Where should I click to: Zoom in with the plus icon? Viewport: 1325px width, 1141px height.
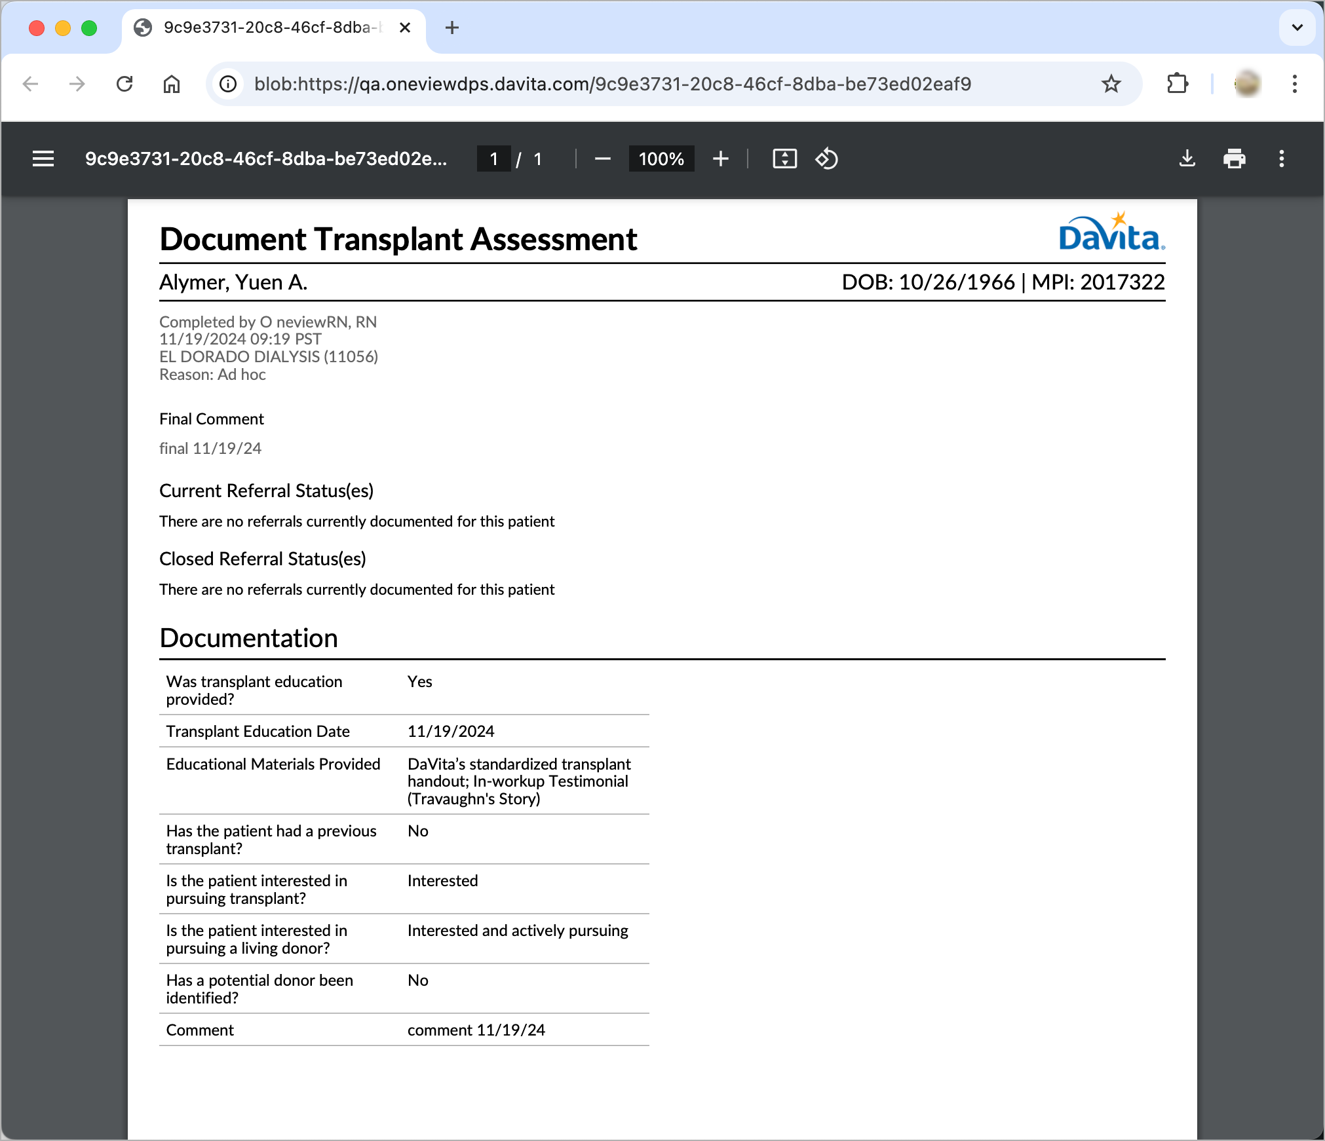point(720,159)
